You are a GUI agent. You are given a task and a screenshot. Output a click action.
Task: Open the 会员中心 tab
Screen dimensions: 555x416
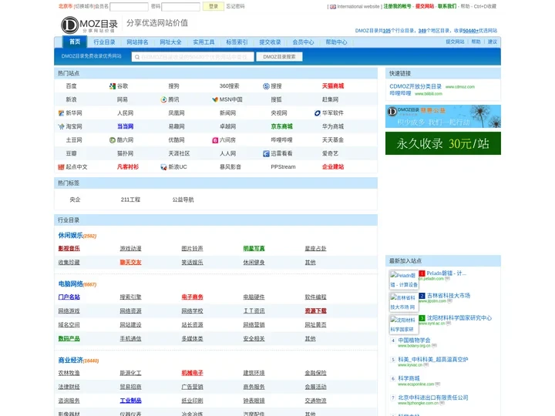[304, 42]
